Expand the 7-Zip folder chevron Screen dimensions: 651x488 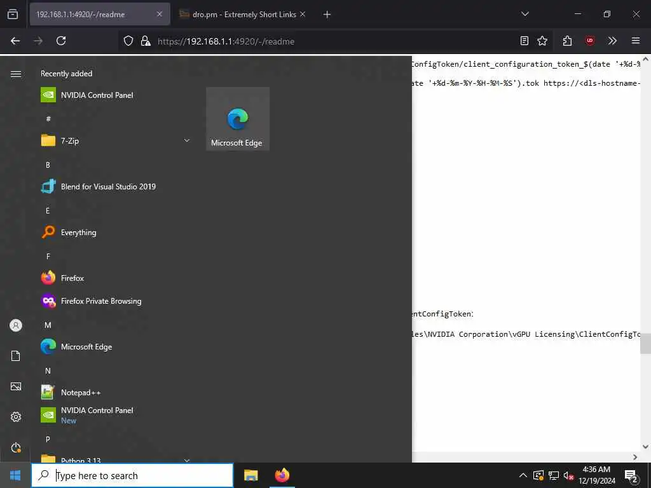click(x=187, y=140)
